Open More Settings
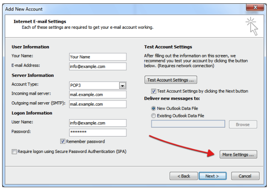 click(x=238, y=155)
